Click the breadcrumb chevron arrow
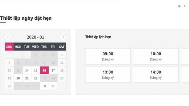The image size is (189, 106). [x=185, y=6]
